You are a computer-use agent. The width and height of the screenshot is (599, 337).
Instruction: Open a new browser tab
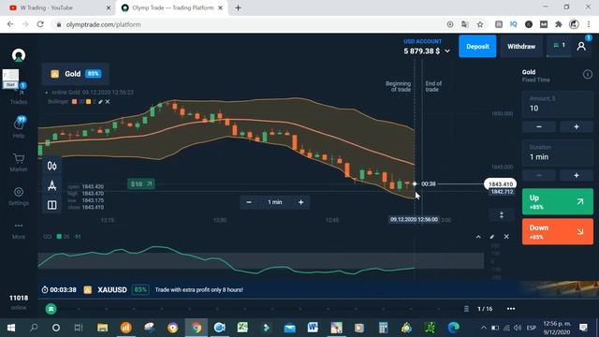point(238,7)
